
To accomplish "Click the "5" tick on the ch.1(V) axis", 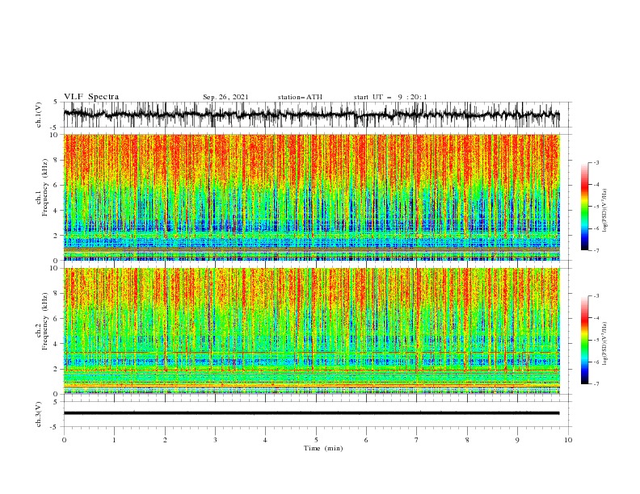I will coord(57,103).
